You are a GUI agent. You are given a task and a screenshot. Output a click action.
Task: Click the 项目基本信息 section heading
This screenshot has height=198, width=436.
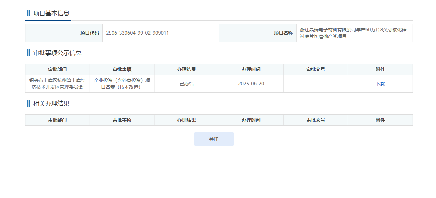click(x=51, y=13)
